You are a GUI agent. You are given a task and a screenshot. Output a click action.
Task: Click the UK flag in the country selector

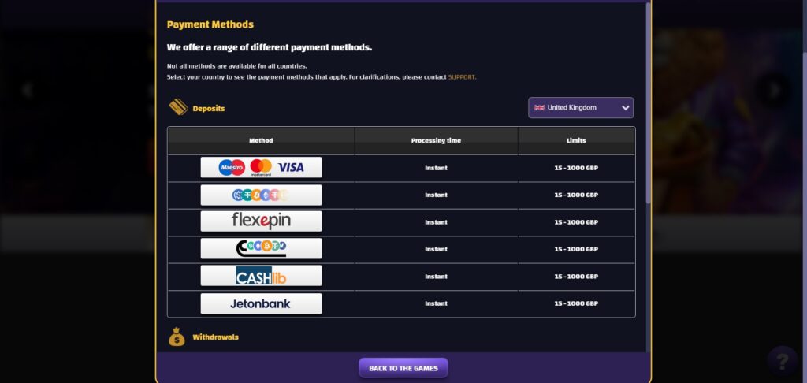click(539, 108)
